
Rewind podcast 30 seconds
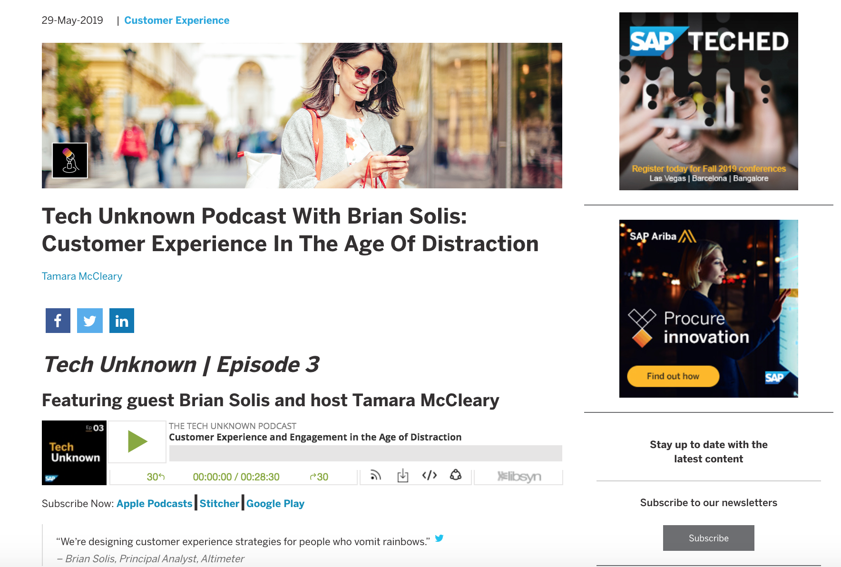[156, 477]
